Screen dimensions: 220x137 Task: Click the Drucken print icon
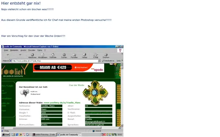[106, 55]
